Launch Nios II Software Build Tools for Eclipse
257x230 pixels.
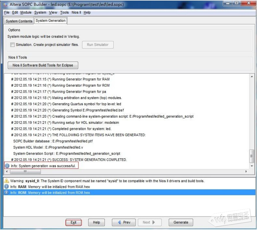click(43, 65)
